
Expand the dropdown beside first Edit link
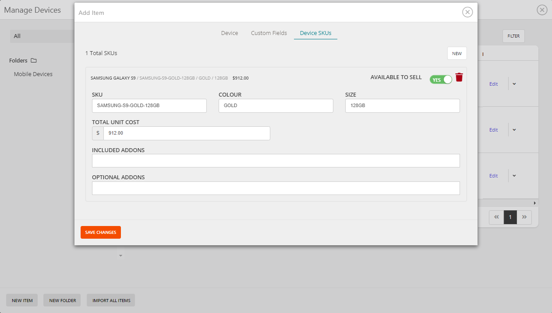514,84
